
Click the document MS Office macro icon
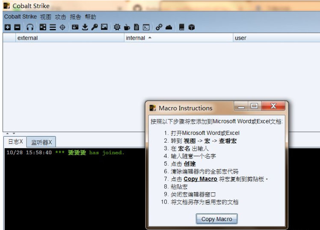136,27
